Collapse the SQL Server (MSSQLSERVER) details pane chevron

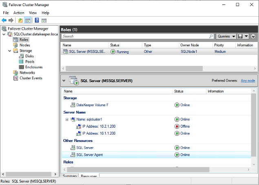coord(64,81)
